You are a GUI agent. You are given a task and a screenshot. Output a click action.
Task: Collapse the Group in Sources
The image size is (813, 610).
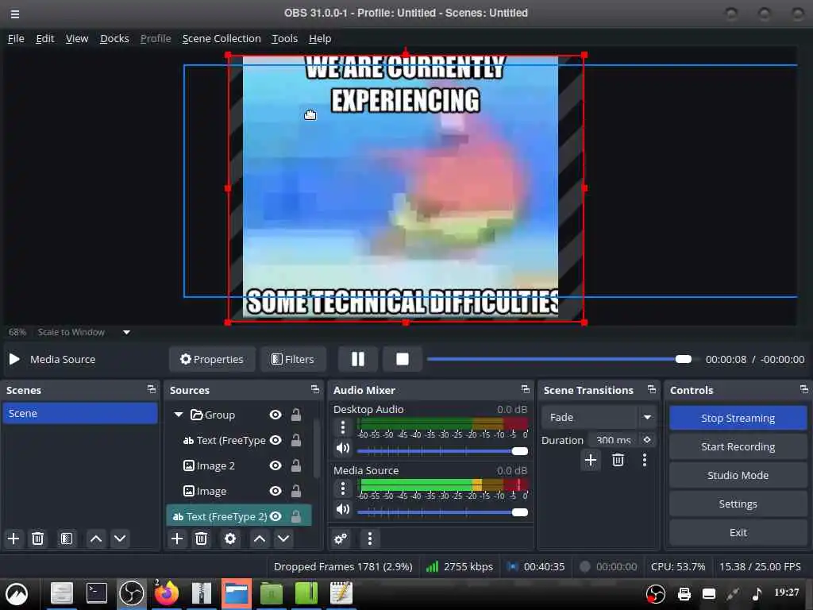point(179,415)
